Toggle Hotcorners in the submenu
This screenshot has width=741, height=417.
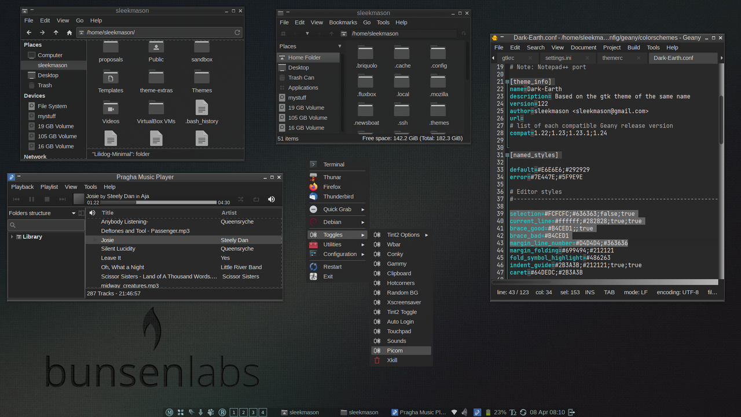pyautogui.click(x=401, y=283)
